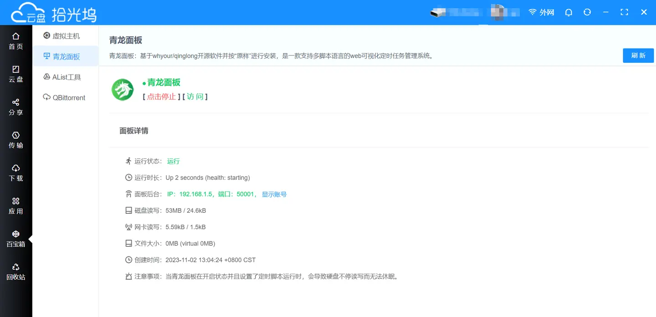656x317 pixels.
Task: Click the '5.59kB / 1.5kB' network value
Action: point(185,227)
